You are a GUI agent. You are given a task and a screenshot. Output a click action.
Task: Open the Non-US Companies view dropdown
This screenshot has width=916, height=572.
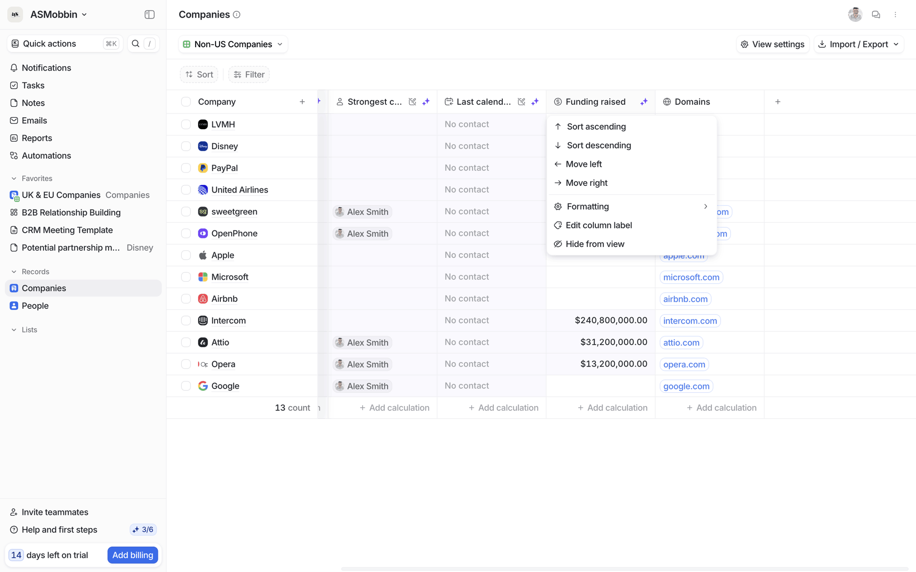point(233,44)
